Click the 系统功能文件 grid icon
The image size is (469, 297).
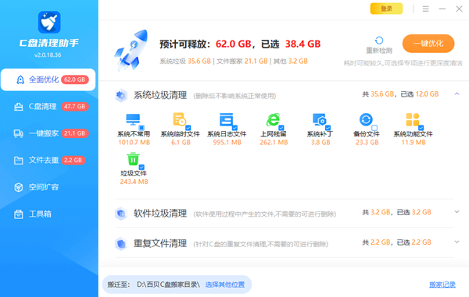coord(413,119)
